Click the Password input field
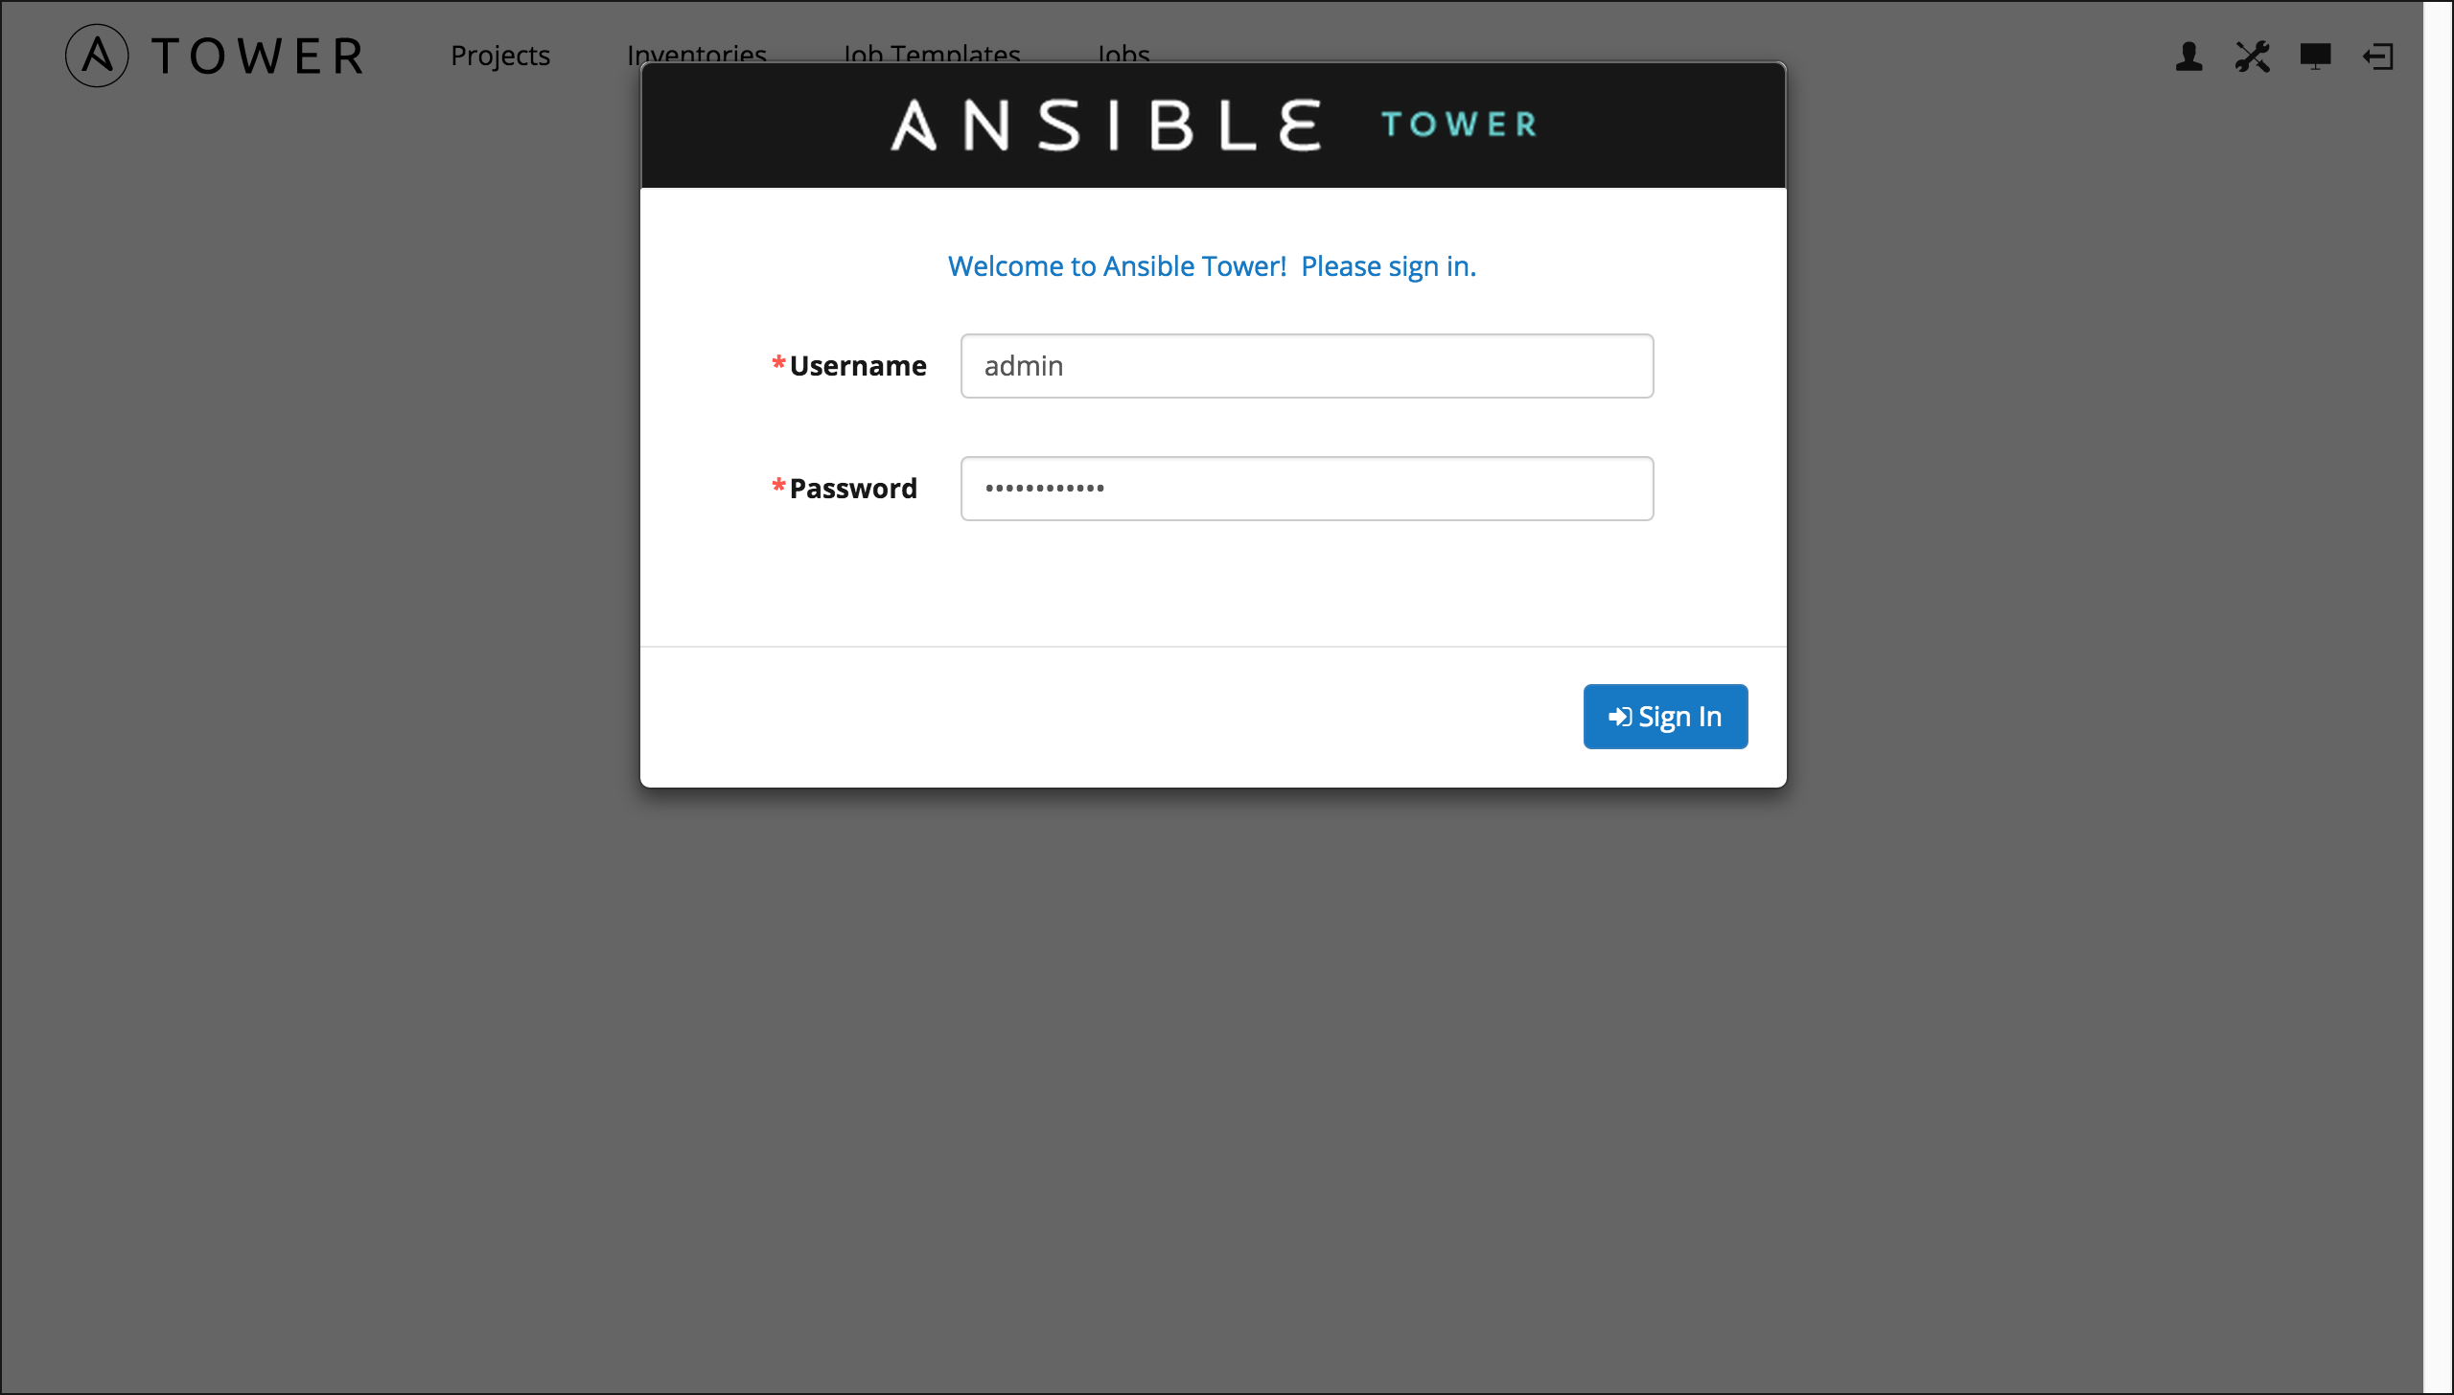The image size is (2454, 1395). tap(1307, 487)
